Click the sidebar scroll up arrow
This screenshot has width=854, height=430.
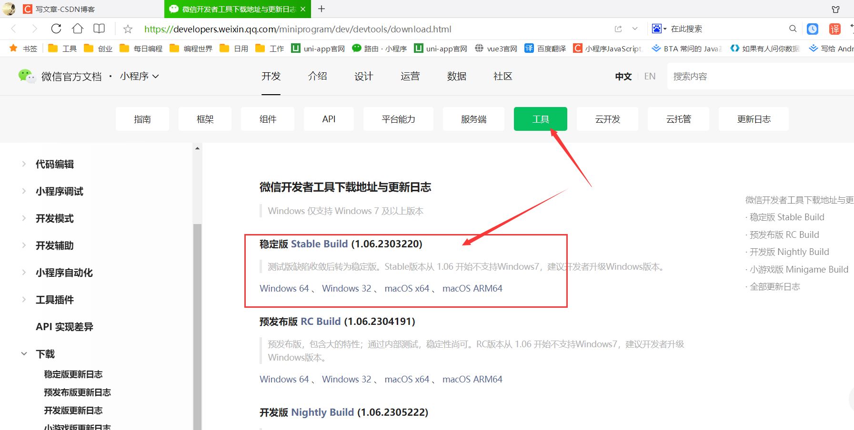click(197, 148)
